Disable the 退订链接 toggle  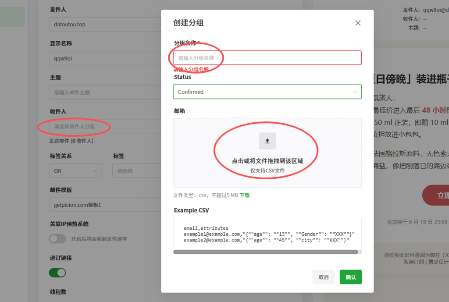pos(57,273)
